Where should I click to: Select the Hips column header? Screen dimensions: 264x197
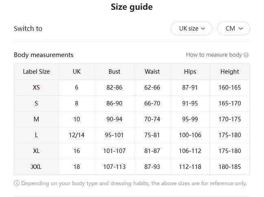click(190, 72)
